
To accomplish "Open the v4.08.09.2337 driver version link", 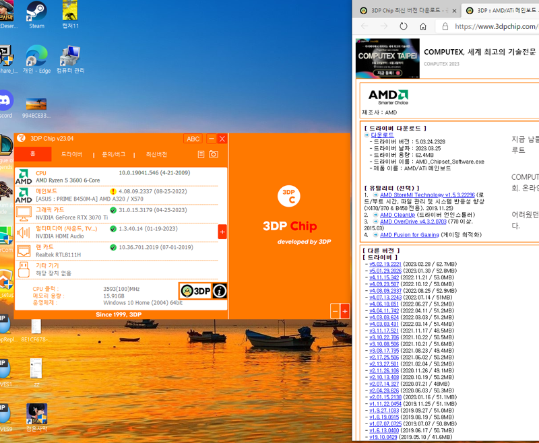I will point(385,291).
